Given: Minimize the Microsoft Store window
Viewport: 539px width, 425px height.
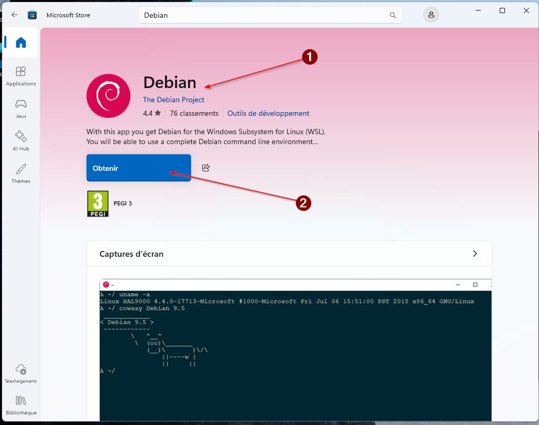Looking at the screenshot, I should pyautogui.click(x=478, y=10).
